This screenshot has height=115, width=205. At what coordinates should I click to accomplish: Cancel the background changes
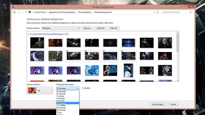[x=173, y=104]
